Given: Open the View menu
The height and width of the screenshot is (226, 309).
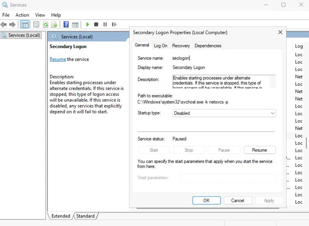Looking at the screenshot, I should 40,15.
